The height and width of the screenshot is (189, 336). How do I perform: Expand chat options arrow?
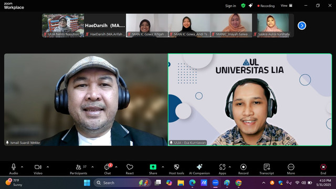(x=116, y=167)
